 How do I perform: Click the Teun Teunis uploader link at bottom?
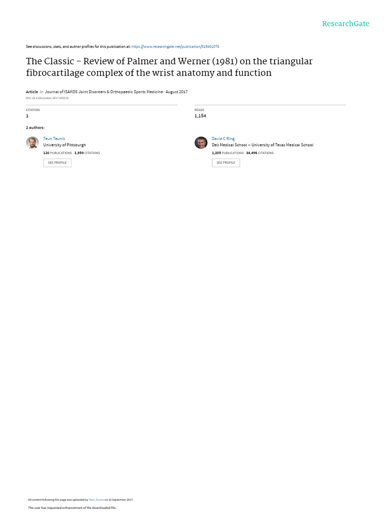[x=96, y=500]
